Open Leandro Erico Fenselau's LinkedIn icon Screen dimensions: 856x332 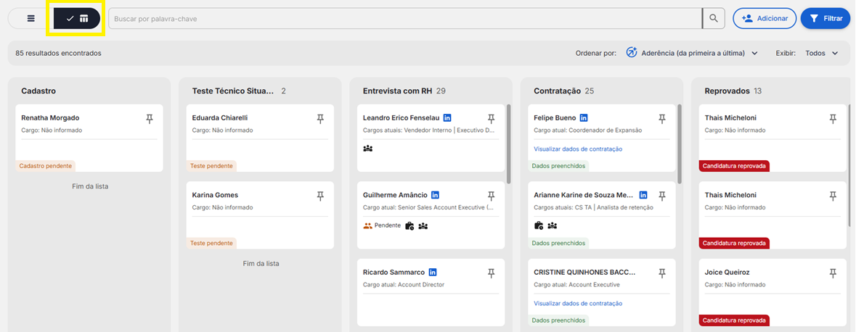(447, 117)
